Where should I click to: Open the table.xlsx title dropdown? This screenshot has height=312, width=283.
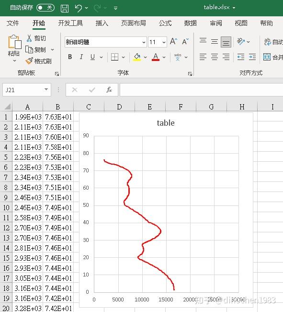pos(234,8)
